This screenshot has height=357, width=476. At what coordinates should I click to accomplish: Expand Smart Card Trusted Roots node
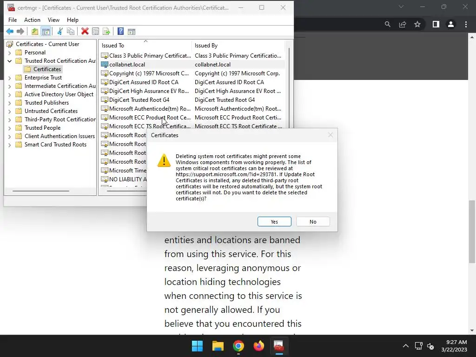coord(9,145)
